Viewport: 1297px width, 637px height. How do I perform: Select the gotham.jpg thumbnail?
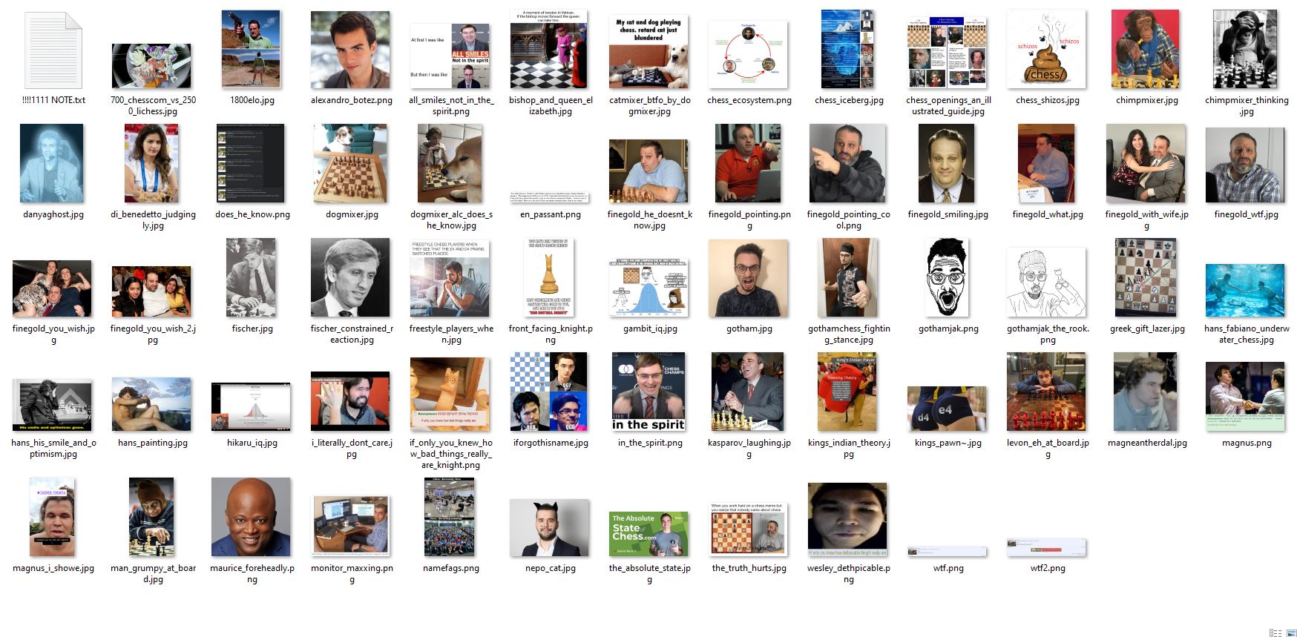click(748, 278)
